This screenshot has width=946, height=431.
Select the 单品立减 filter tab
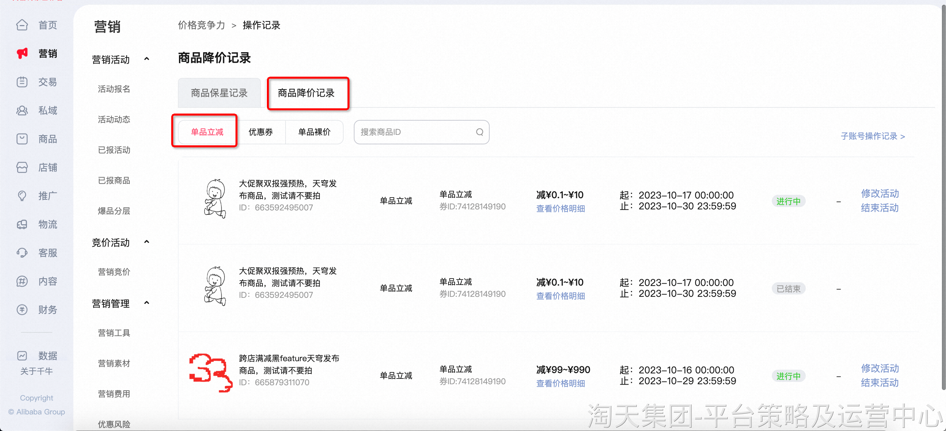(x=207, y=132)
